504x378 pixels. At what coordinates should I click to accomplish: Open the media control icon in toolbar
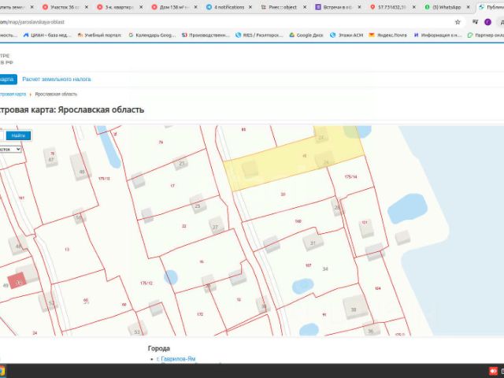475,22
